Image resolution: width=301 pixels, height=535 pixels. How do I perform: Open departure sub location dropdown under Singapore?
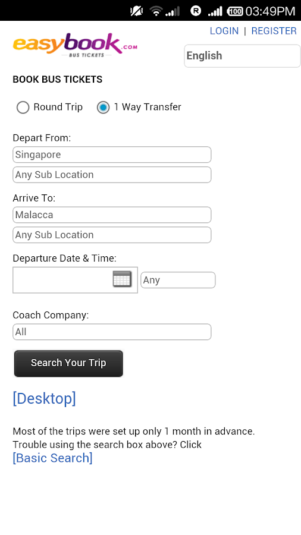(x=112, y=175)
